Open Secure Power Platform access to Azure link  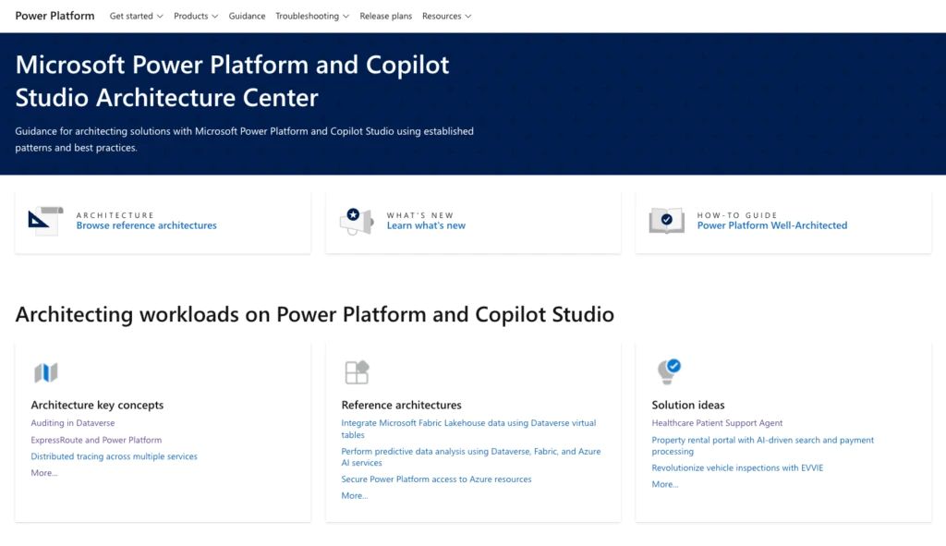tap(437, 479)
